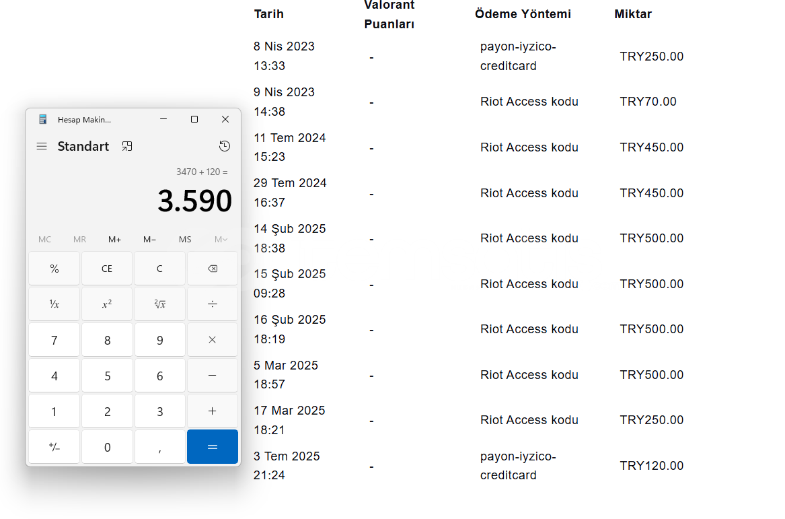
Task: Click the M− memory subtract button
Action: point(150,240)
